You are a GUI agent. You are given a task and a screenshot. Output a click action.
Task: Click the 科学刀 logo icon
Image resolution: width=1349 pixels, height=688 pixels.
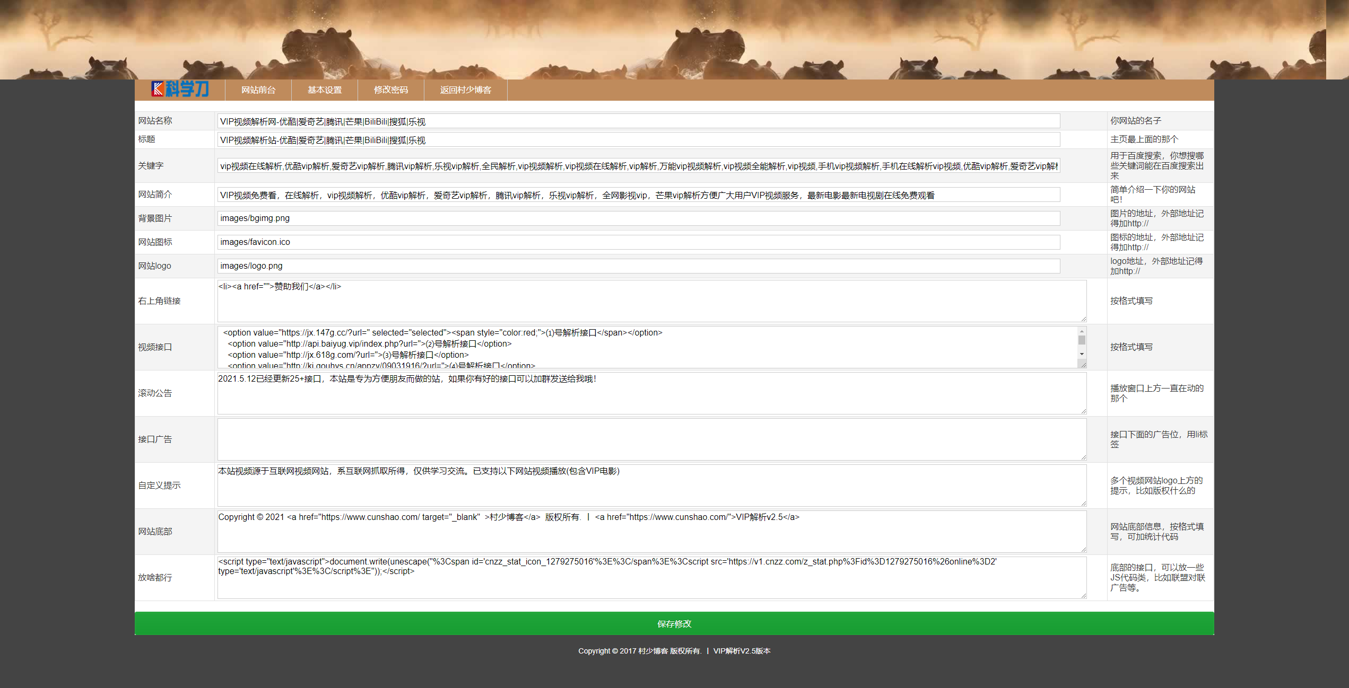click(x=180, y=89)
